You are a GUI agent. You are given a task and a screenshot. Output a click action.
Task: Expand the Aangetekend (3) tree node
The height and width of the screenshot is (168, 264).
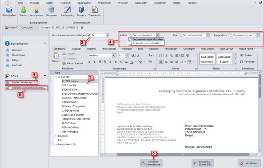tap(56, 144)
